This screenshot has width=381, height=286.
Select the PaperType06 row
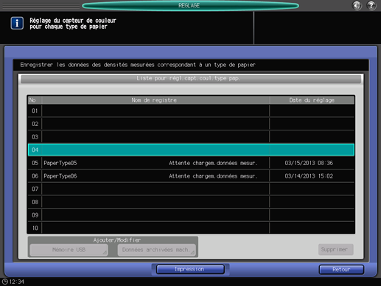pos(191,176)
